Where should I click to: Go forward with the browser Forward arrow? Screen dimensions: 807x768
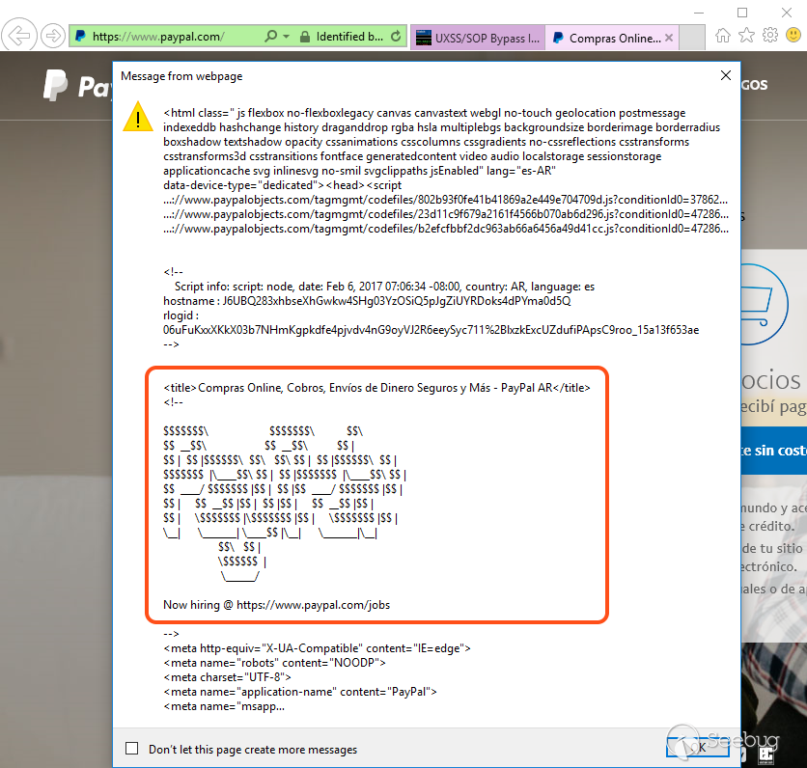click(x=52, y=36)
